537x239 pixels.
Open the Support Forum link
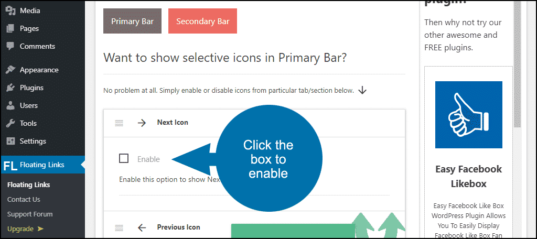[30, 214]
